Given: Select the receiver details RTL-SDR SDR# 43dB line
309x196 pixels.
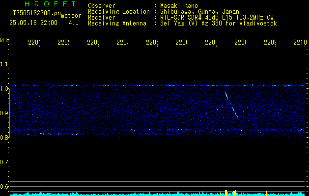Looking at the screenshot, I should [x=217, y=18].
